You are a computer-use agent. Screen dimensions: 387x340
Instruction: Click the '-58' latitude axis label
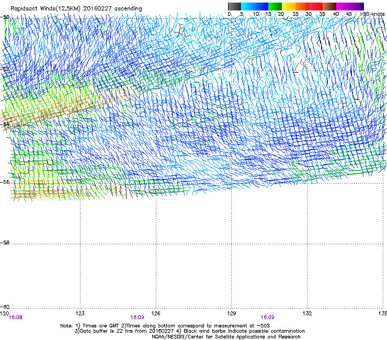(x=5, y=243)
